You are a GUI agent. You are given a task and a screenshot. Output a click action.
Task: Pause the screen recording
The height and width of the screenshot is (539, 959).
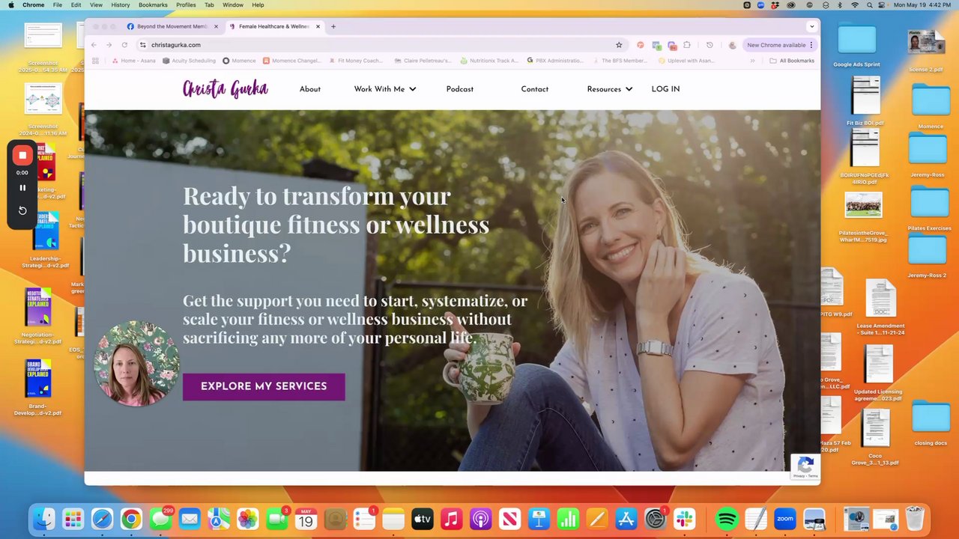click(22, 188)
